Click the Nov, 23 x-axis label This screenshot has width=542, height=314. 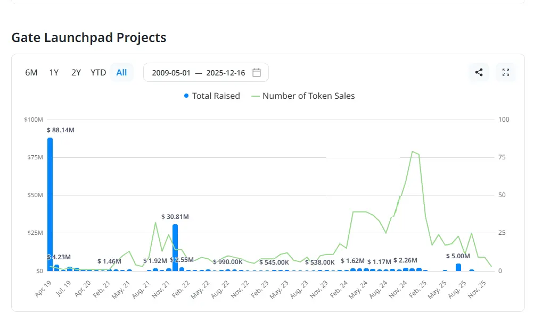(319, 289)
